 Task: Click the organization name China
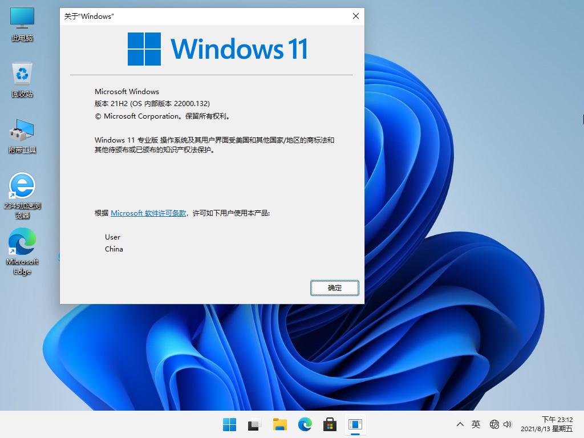click(113, 249)
